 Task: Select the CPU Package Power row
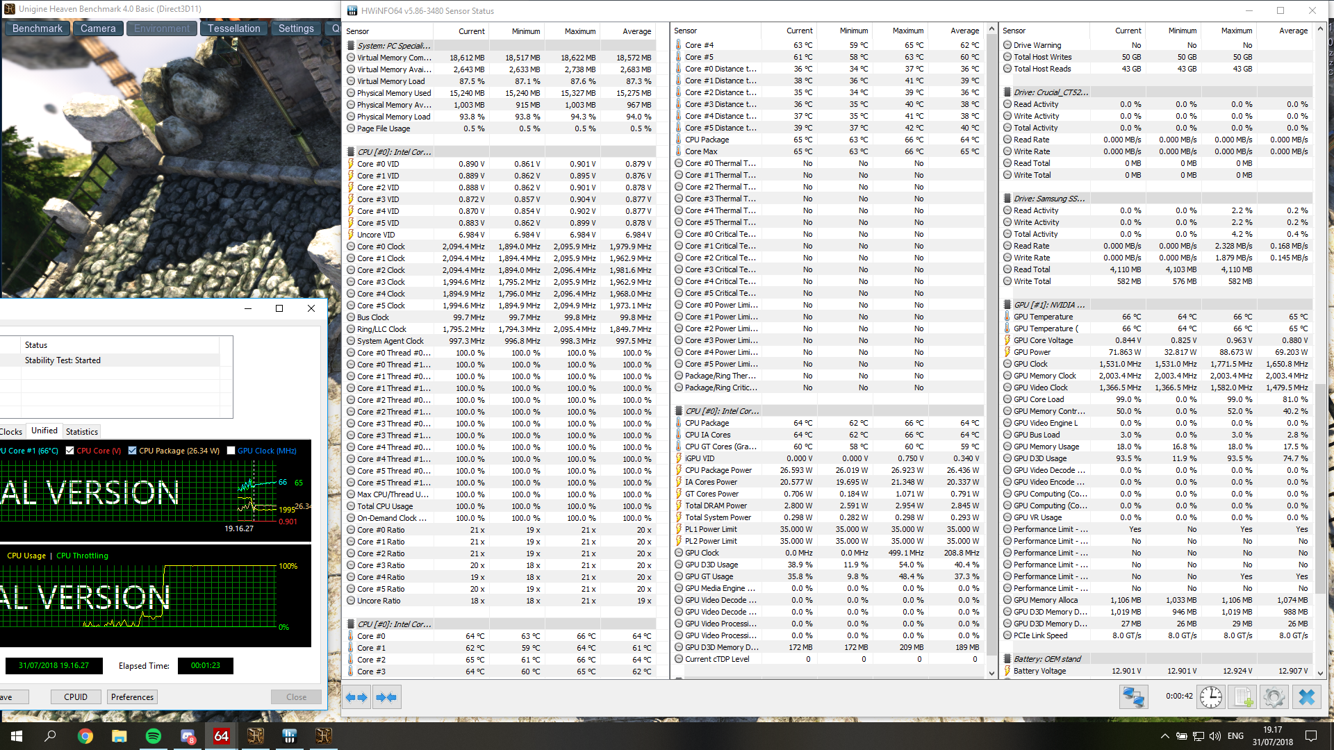(829, 470)
